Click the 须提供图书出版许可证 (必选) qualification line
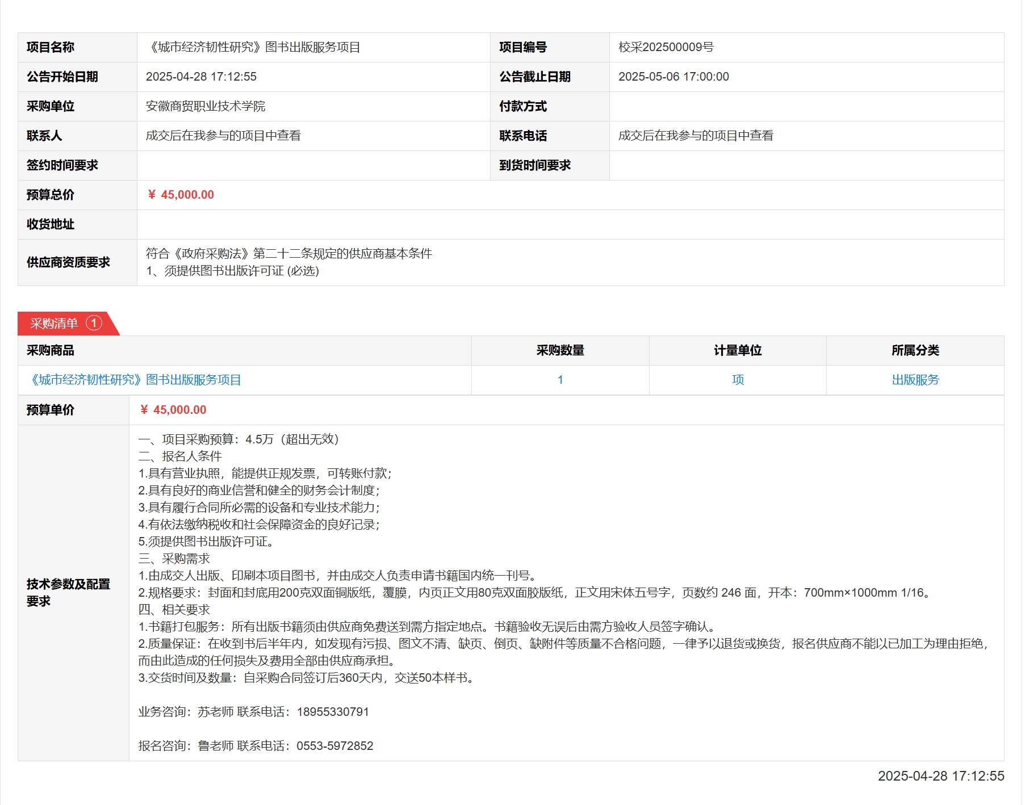Screen dimensions: 1029x805 coord(233,271)
